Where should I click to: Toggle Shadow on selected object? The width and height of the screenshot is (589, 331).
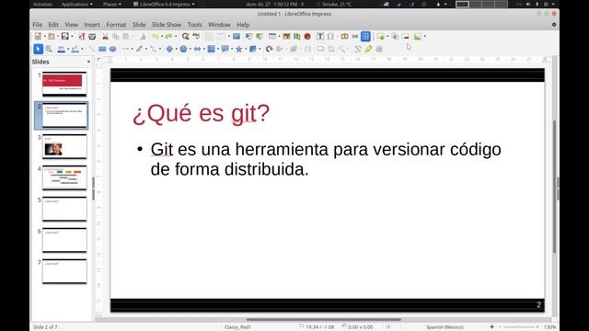point(320,49)
